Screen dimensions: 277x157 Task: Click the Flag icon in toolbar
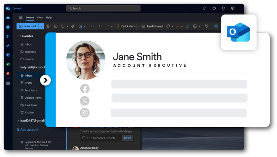tap(177, 26)
